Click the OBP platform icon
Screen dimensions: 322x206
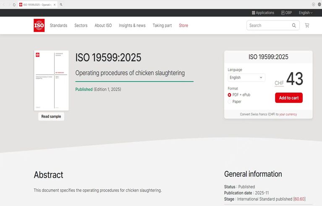(283, 13)
